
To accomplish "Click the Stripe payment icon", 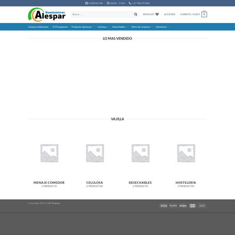I will (183, 206).
